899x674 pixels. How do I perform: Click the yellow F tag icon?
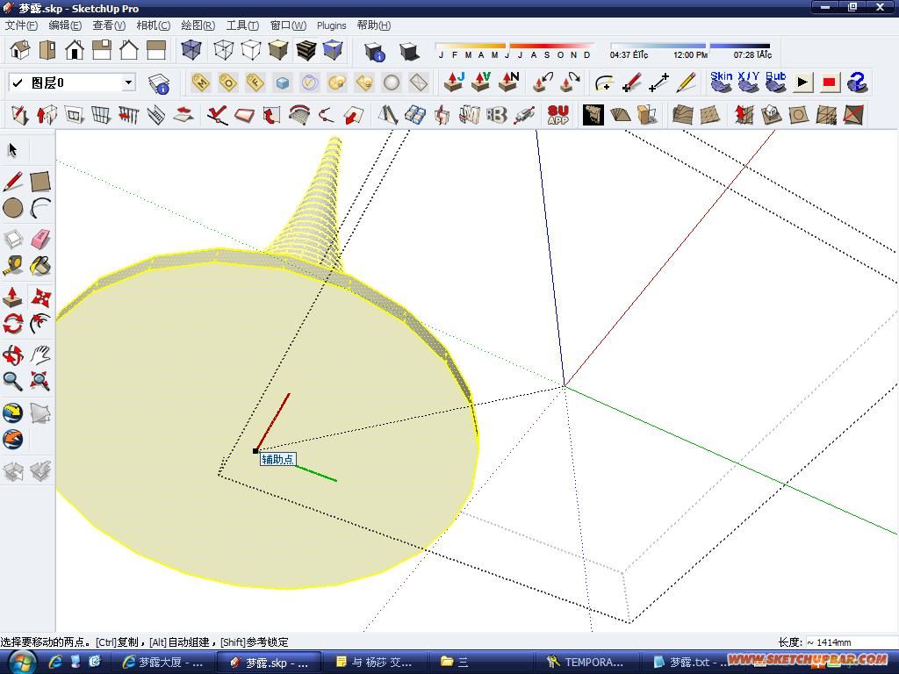pos(255,83)
